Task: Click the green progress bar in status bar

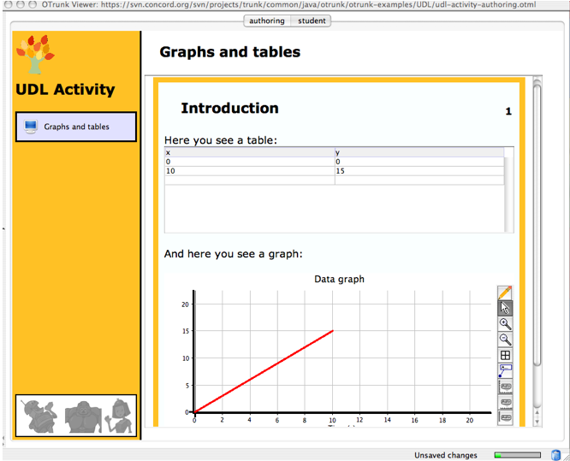Action: 517,455
